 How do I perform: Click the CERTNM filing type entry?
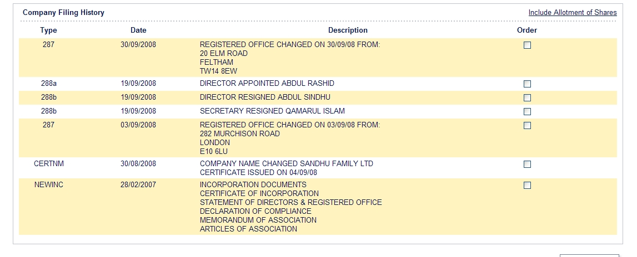[49, 164]
